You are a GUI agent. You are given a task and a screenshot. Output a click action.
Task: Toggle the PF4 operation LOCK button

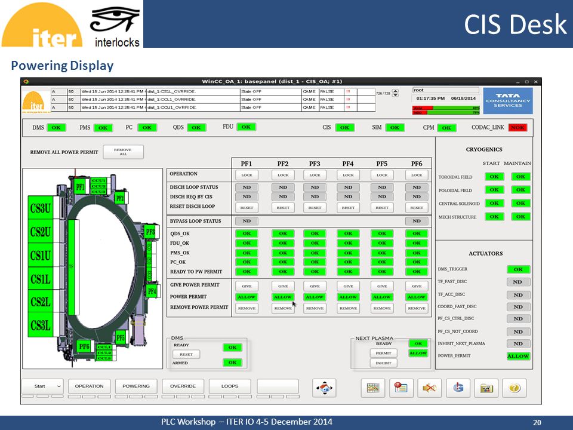point(348,175)
